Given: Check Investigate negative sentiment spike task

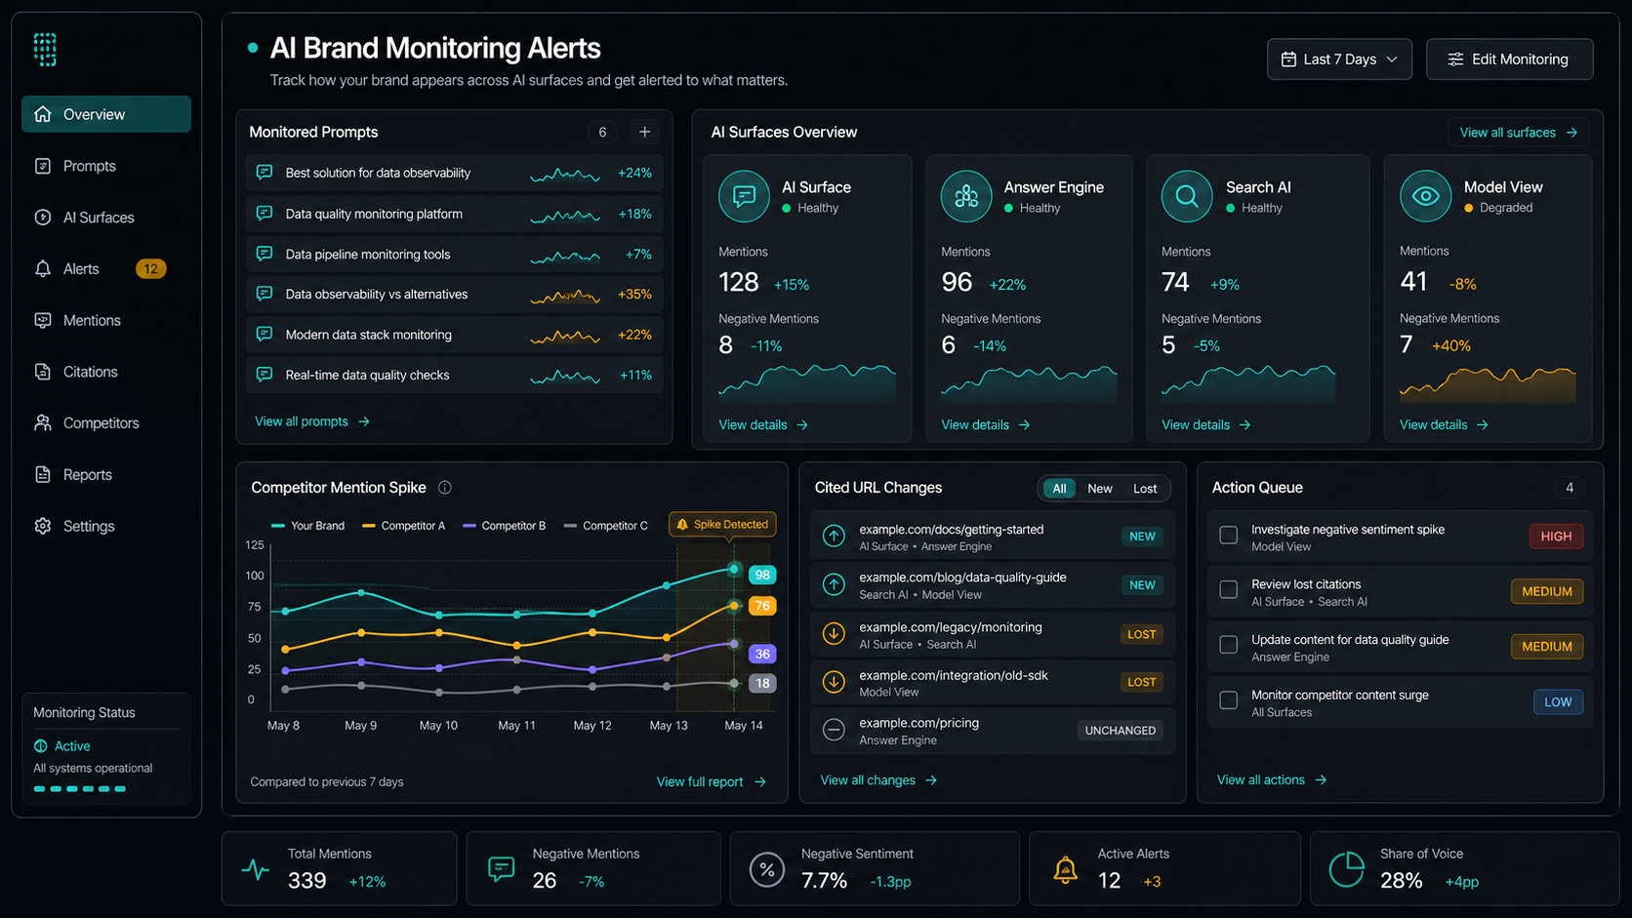Looking at the screenshot, I should (1229, 536).
